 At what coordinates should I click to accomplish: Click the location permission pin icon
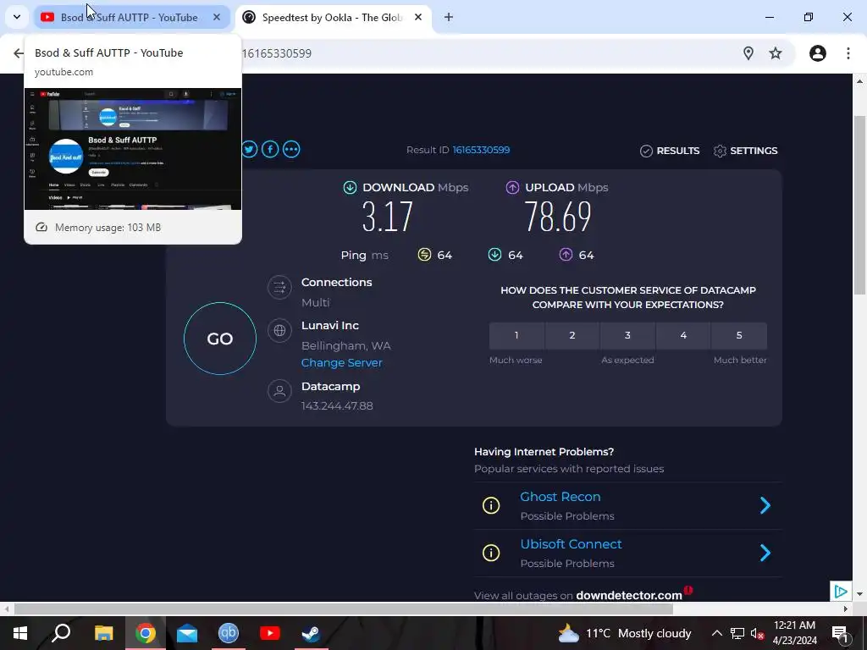[748, 53]
